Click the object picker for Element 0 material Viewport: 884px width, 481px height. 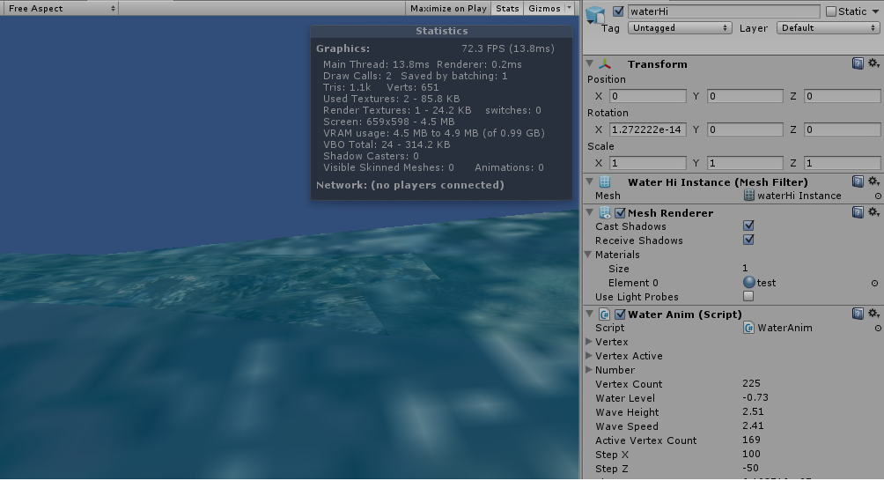tap(875, 284)
